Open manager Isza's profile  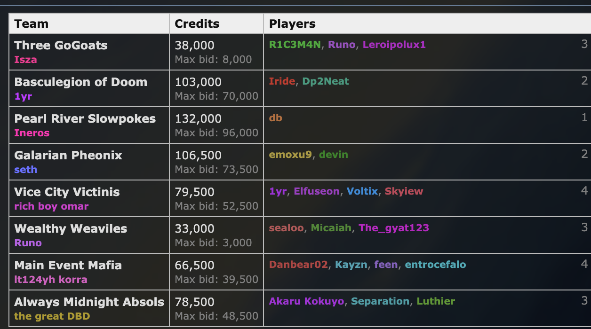pos(25,60)
